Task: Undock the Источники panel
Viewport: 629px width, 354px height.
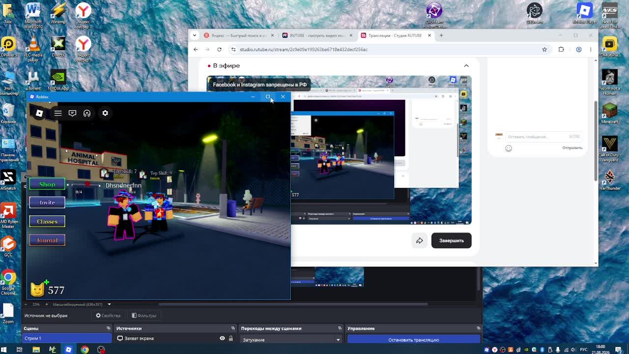Action: [233, 328]
